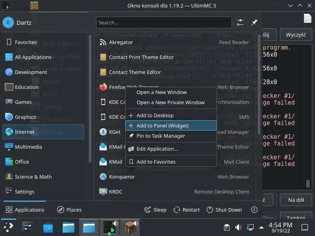Choose Pin to Task Manager
Viewport: 315px width, 236px height.
(x=171, y=136)
